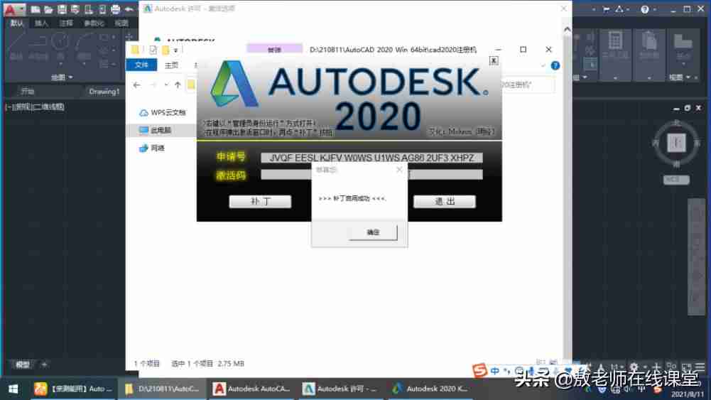Select the 模型 layout tab
The height and width of the screenshot is (400, 711).
(23, 364)
